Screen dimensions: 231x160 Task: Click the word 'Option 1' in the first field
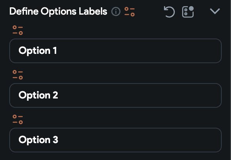[38, 51]
